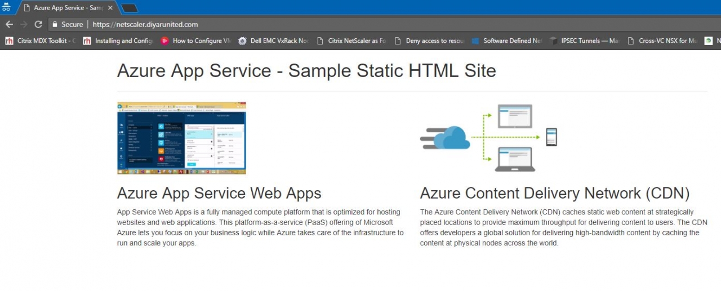
Task: Click the Installing and Config bookmark favicon
Action: (x=87, y=41)
